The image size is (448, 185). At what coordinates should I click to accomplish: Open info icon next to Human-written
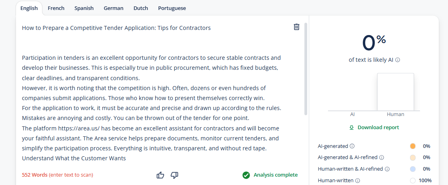coord(358,181)
